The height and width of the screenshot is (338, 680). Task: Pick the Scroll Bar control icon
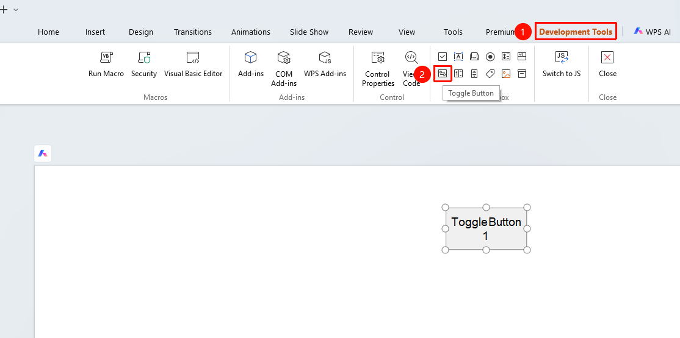pyautogui.click(x=474, y=74)
